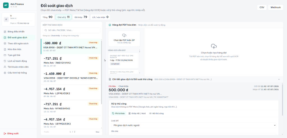Click the Cấu hình hệ thống gear icon
This screenshot has width=287, height=138.
pos(5,73)
